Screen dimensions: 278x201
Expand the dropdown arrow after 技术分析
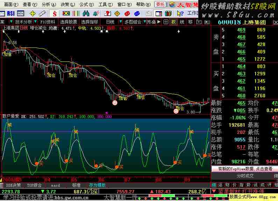click(35, 22)
